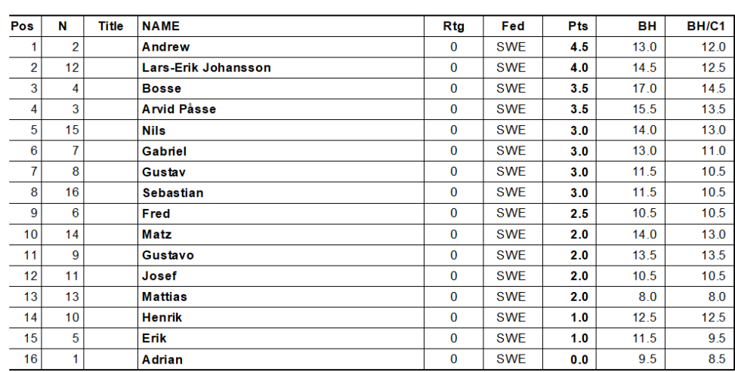Select the name Bosse

click(x=161, y=88)
